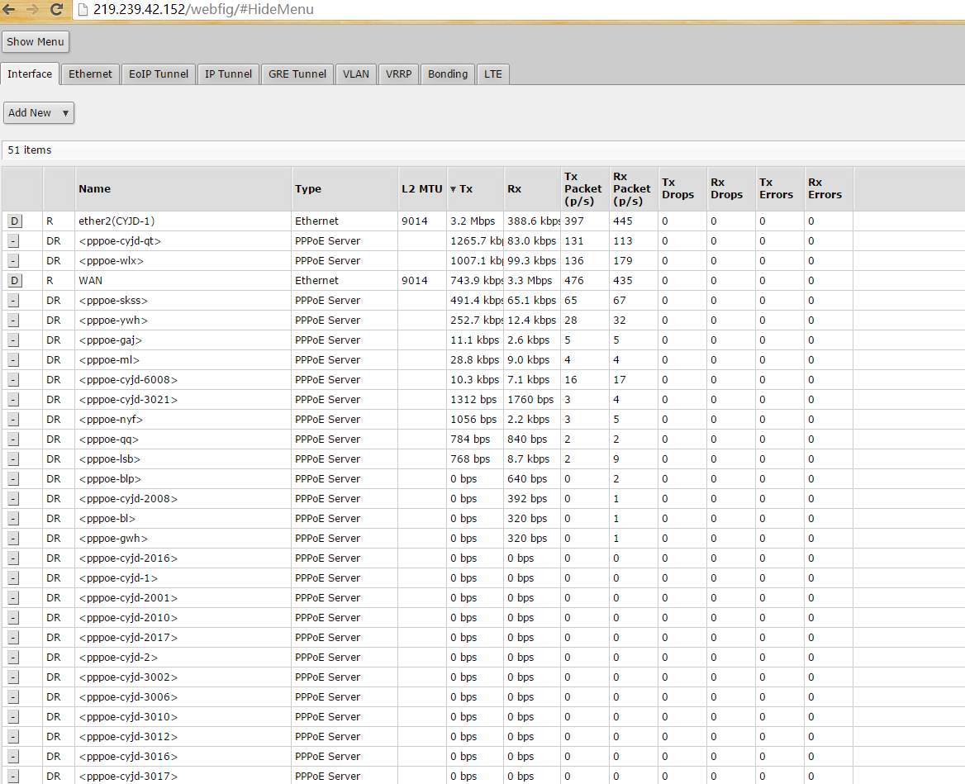Remove pppoe-skss using its minus button

pos(13,301)
